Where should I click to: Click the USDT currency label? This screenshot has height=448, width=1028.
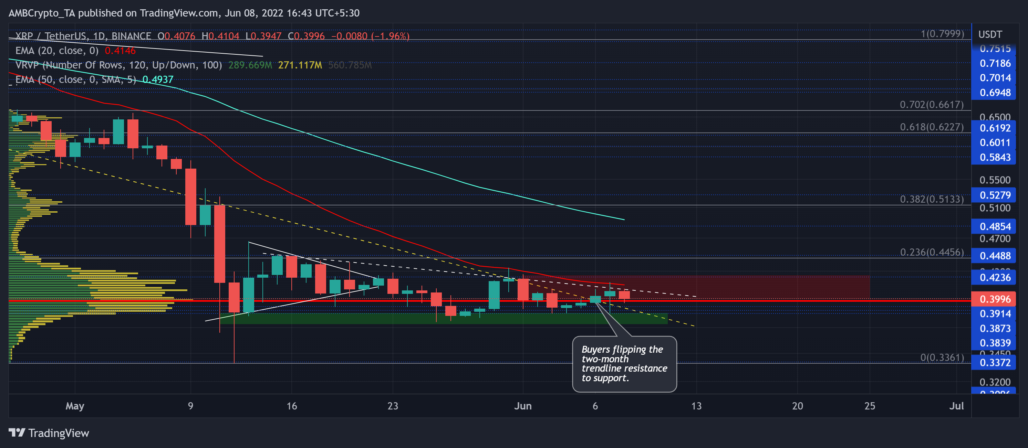click(990, 34)
